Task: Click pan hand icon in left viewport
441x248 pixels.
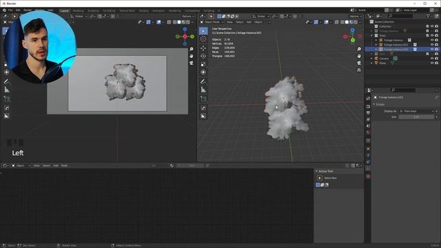Action: pyautogui.click(x=192, y=56)
